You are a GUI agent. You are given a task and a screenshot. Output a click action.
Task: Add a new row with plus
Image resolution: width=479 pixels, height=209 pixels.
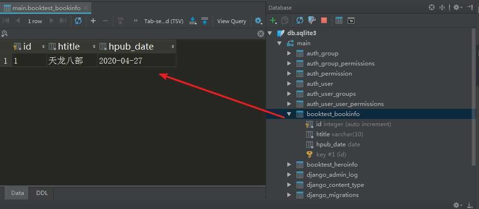pos(93,21)
